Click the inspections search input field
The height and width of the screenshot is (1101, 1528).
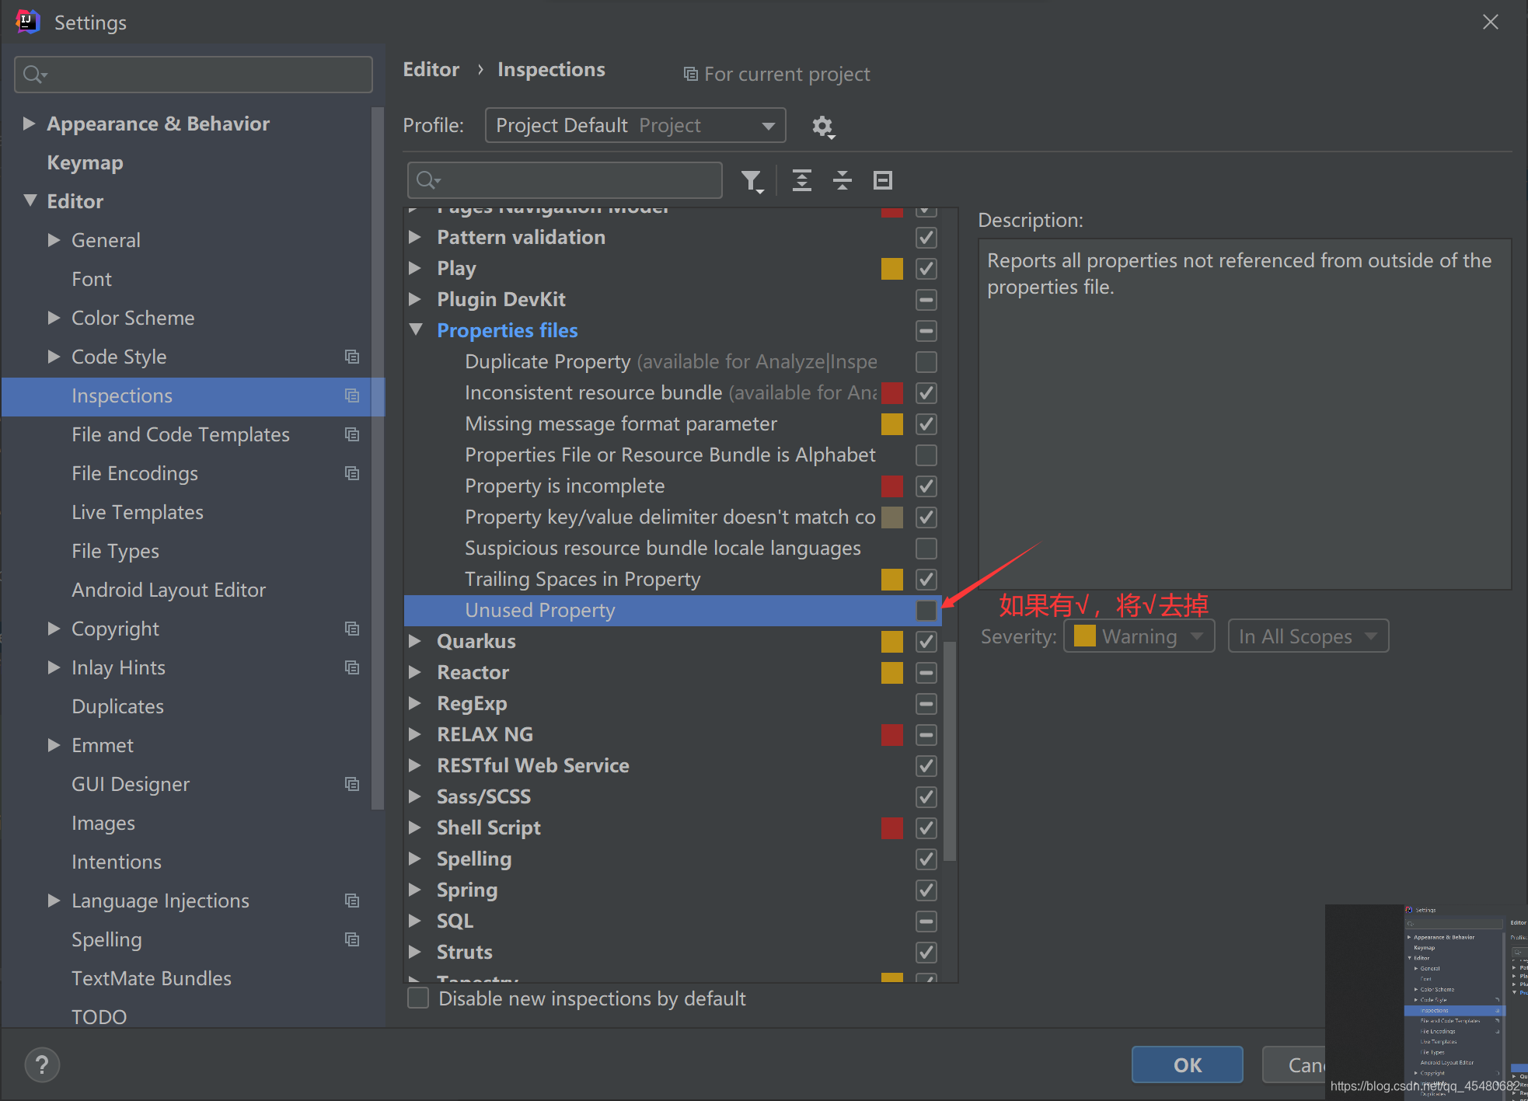[x=575, y=181]
